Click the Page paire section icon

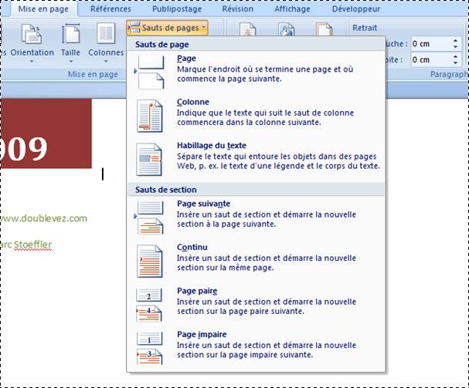coord(149,305)
